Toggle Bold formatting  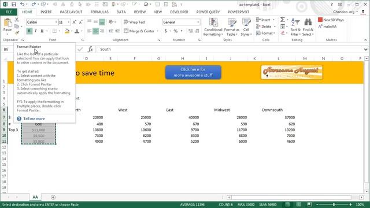29,31
